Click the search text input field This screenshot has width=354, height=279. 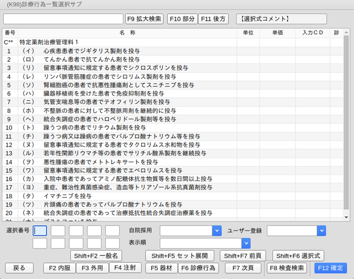(63, 19)
